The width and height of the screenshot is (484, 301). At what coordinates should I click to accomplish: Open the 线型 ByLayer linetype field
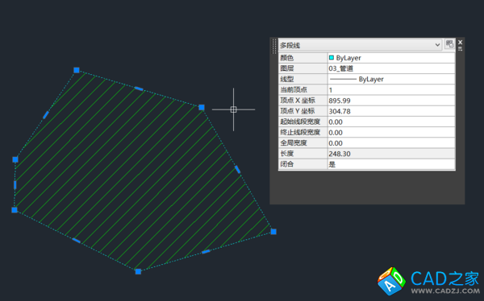click(x=391, y=79)
